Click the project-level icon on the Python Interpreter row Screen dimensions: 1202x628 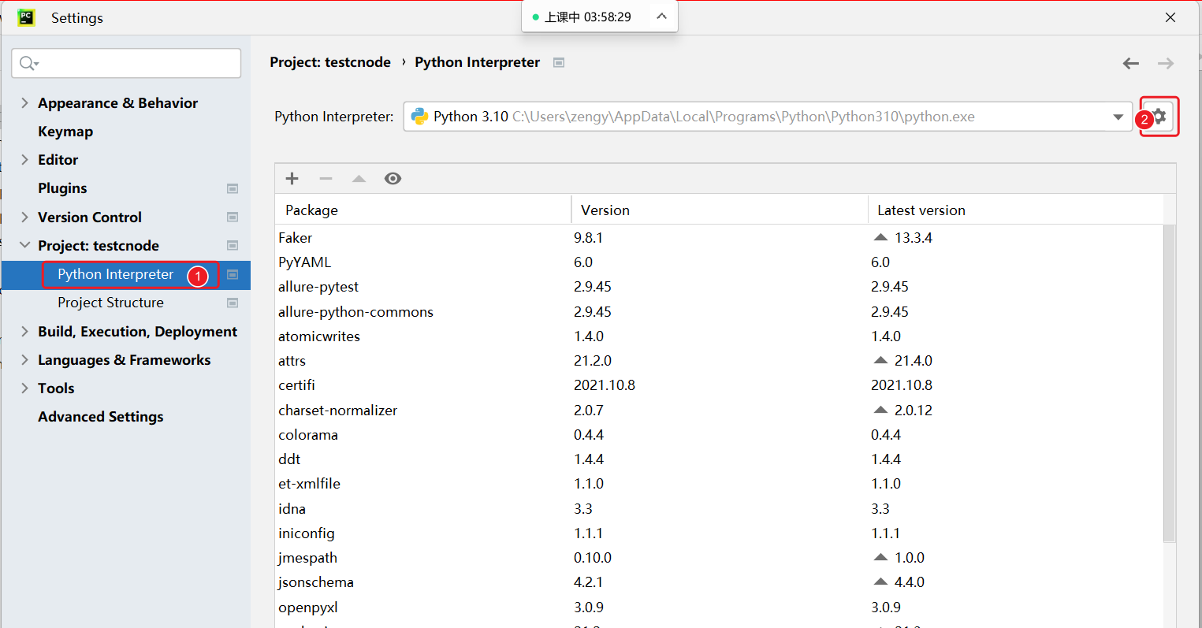click(233, 274)
